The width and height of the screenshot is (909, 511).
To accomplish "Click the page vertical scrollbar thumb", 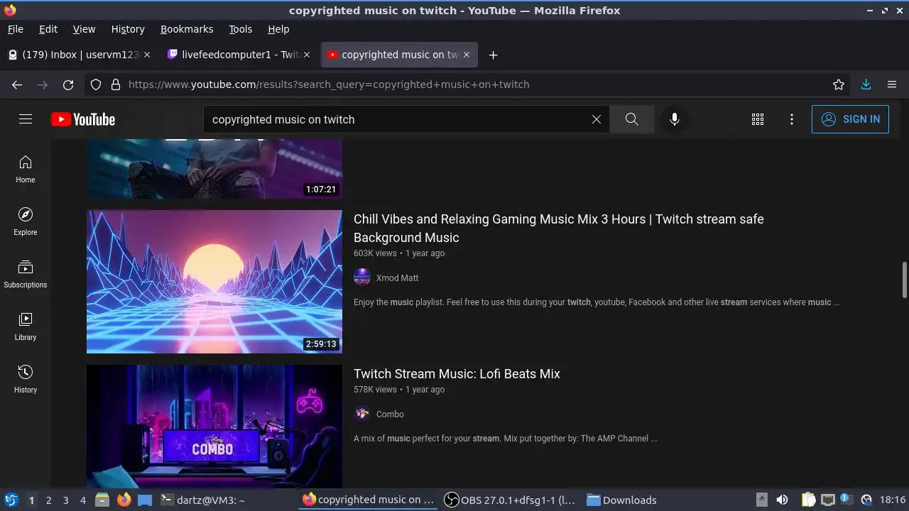I will 904,280.
